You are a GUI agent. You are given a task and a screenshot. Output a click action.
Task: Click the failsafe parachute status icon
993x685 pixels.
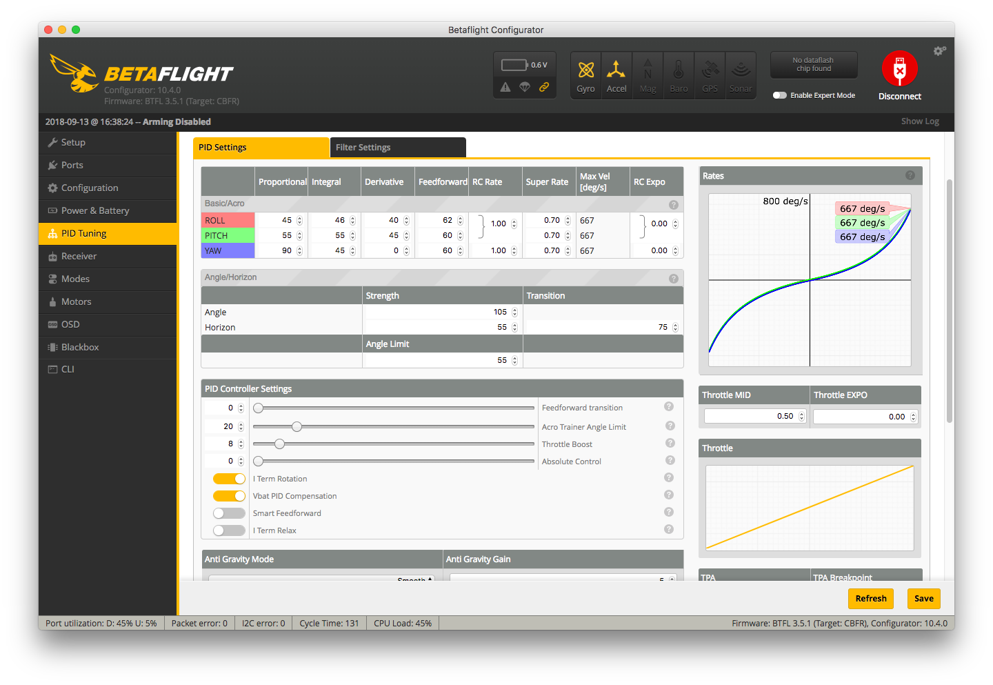point(525,87)
